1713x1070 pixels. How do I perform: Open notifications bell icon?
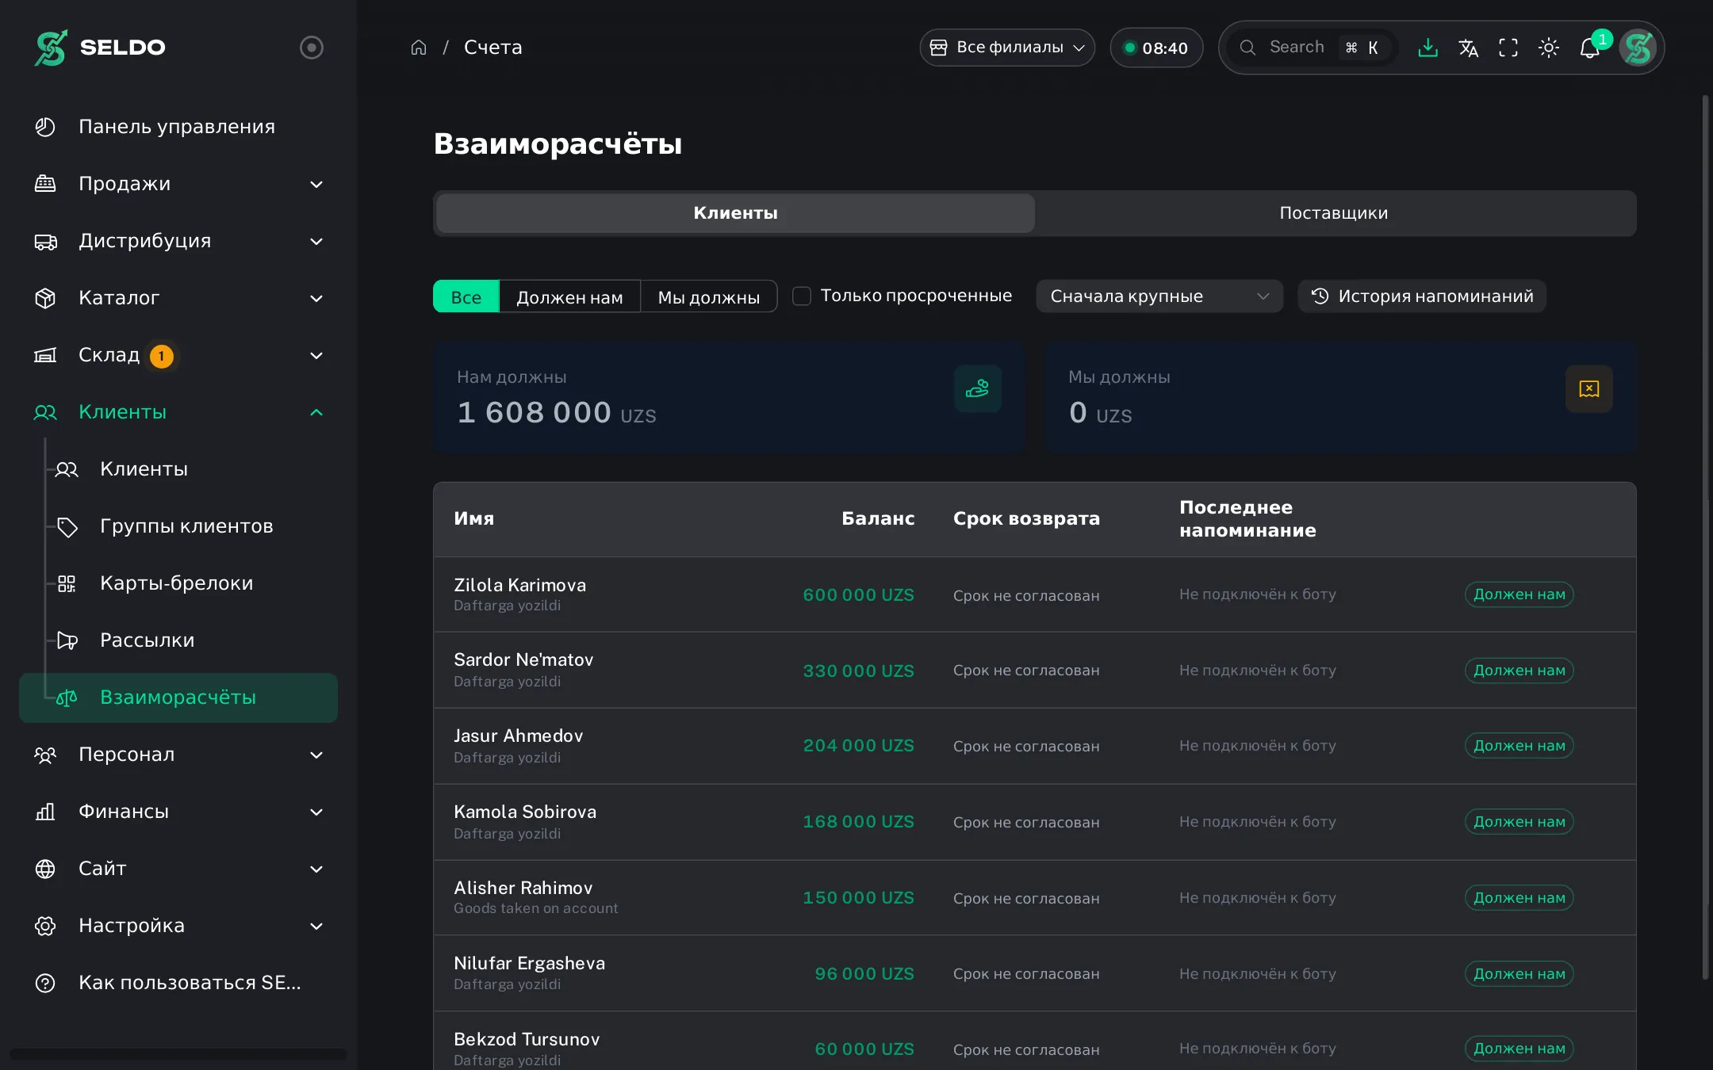1590,48
